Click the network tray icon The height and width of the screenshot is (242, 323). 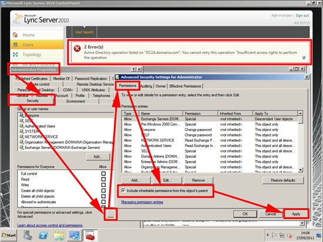[x=282, y=236]
